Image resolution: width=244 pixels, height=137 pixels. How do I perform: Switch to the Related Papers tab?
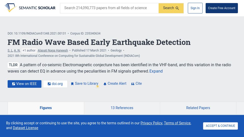pyautogui.click(x=198, y=108)
